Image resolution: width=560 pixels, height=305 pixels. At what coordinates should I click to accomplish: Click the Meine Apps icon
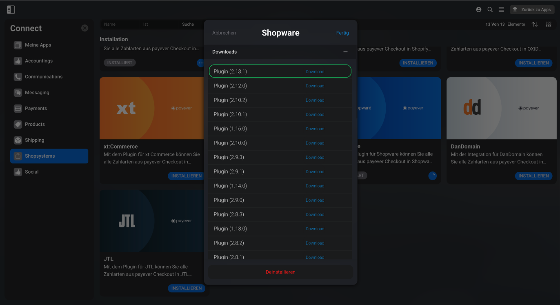[18, 45]
